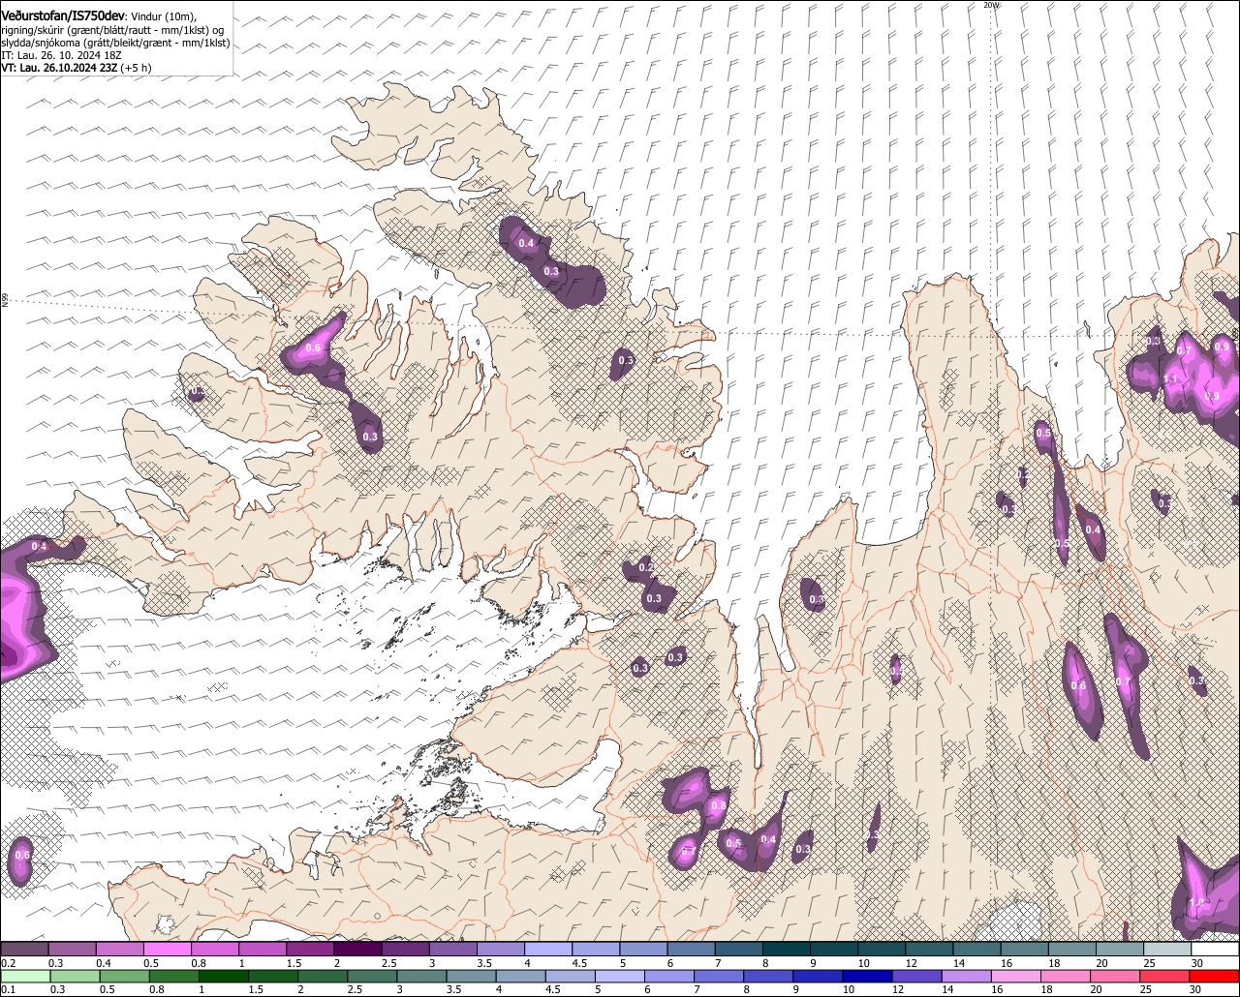The image size is (1240, 997).
Task: Pick the light grey snow-scale swatch at 25
Action: click(x=1167, y=949)
